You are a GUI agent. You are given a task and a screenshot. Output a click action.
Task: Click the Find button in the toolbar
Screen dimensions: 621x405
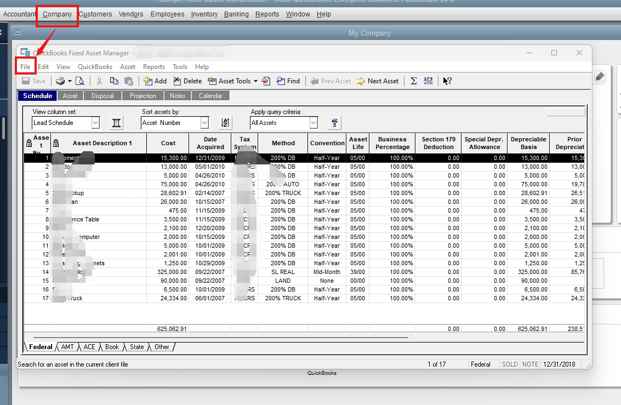(x=288, y=81)
